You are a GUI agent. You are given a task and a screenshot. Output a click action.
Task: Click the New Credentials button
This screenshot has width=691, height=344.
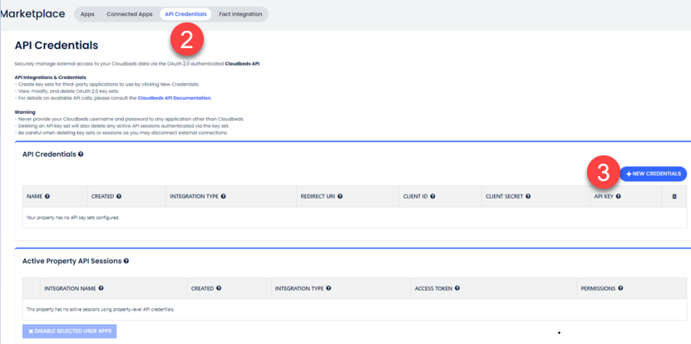(x=653, y=174)
